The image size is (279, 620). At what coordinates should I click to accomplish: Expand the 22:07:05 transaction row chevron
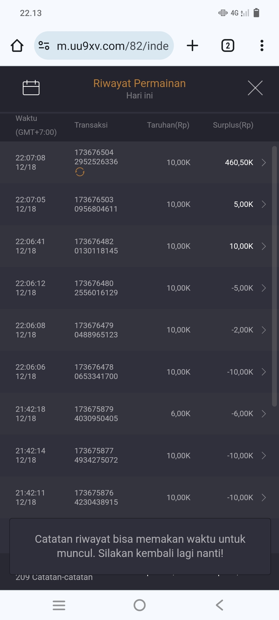click(x=264, y=204)
